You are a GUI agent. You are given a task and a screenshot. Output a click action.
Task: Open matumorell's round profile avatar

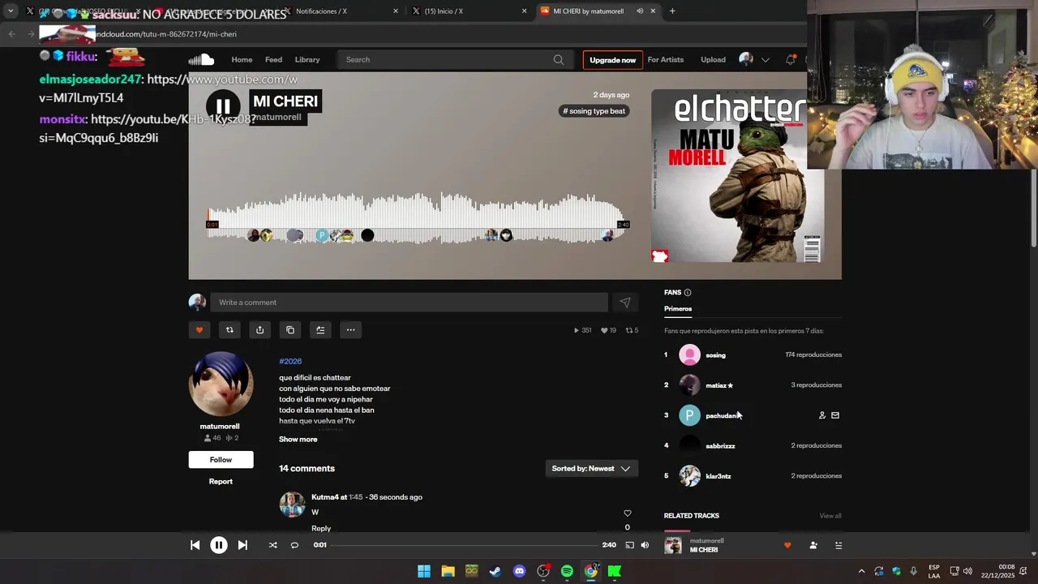click(x=221, y=384)
